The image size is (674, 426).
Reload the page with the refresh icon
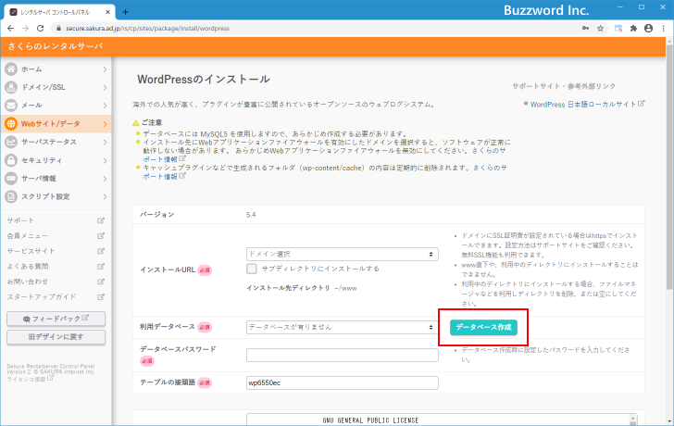click(x=40, y=29)
